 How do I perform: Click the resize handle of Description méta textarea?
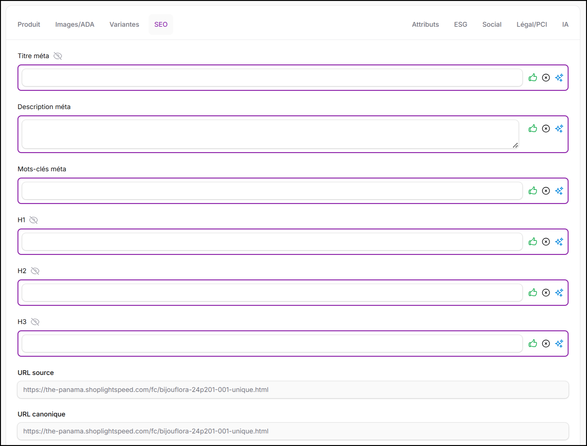point(515,145)
